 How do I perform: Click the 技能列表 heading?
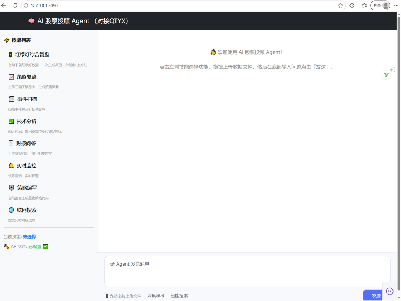21,40
